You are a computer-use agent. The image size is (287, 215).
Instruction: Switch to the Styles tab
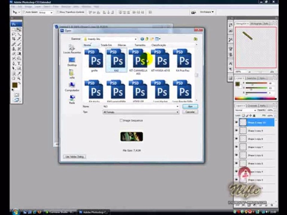(262, 78)
